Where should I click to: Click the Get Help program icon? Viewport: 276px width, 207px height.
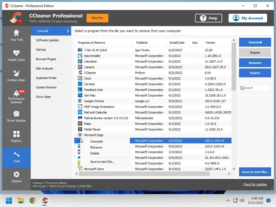click(80, 95)
